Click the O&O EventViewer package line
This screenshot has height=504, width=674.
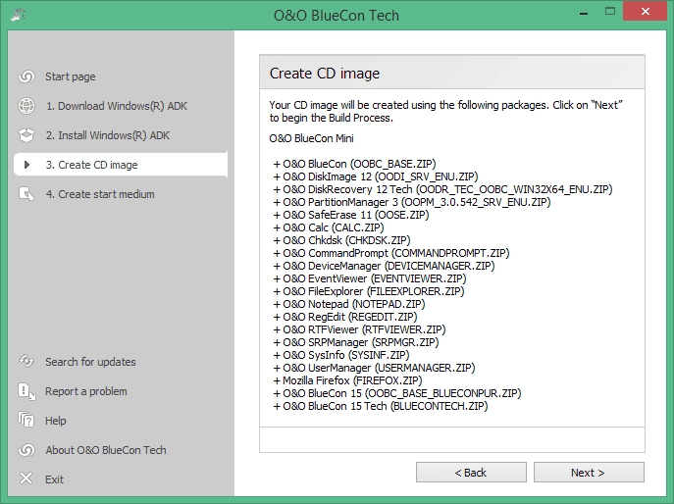tap(370, 278)
